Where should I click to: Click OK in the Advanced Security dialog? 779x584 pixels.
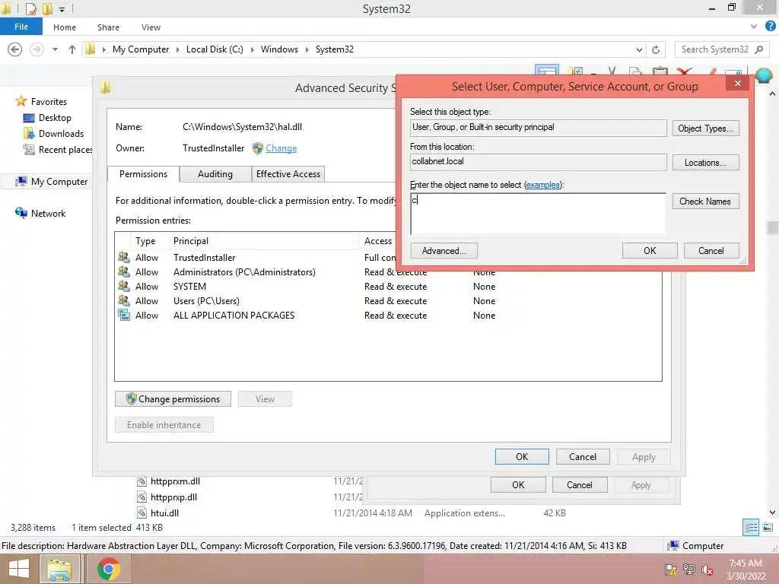click(522, 457)
